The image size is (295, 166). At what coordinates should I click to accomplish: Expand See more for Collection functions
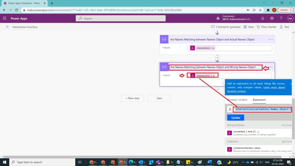tap(287, 142)
